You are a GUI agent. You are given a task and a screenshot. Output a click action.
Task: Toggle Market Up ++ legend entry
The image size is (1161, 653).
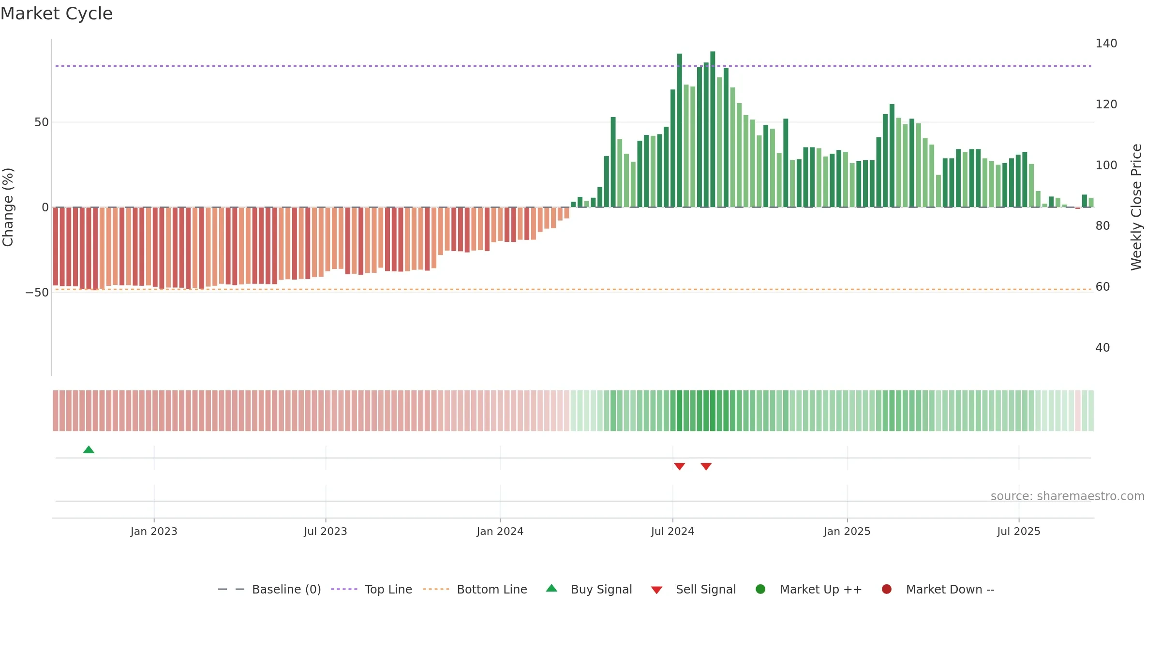click(808, 589)
